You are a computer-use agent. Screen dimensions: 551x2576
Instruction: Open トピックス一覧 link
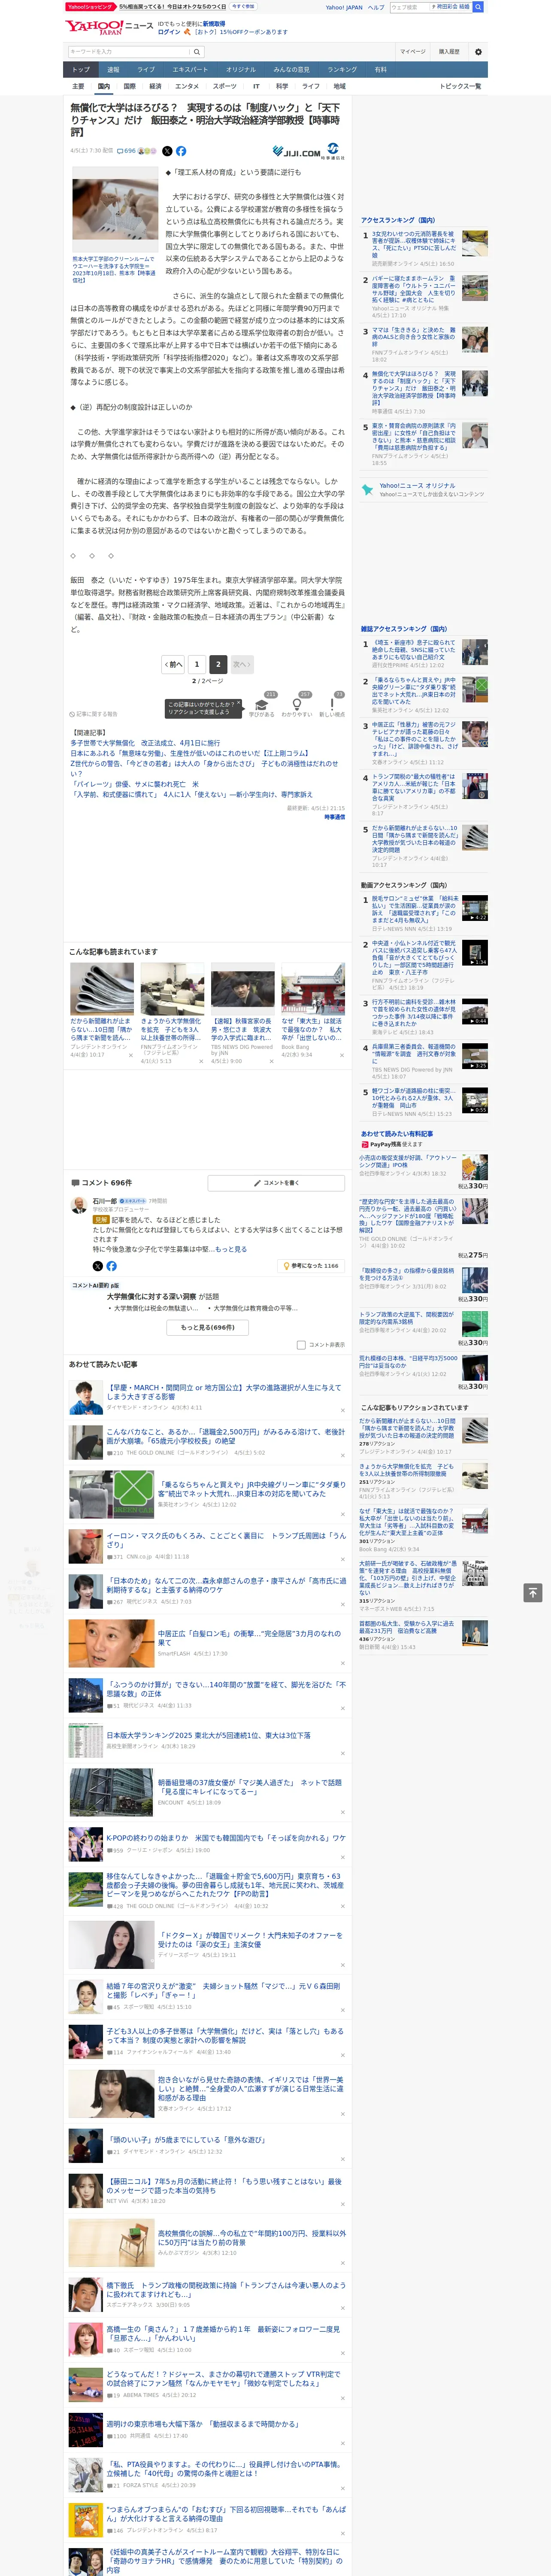coord(460,86)
